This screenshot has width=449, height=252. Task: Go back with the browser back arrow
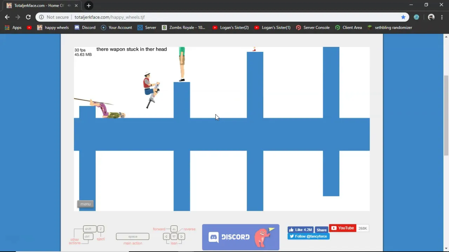click(x=7, y=17)
